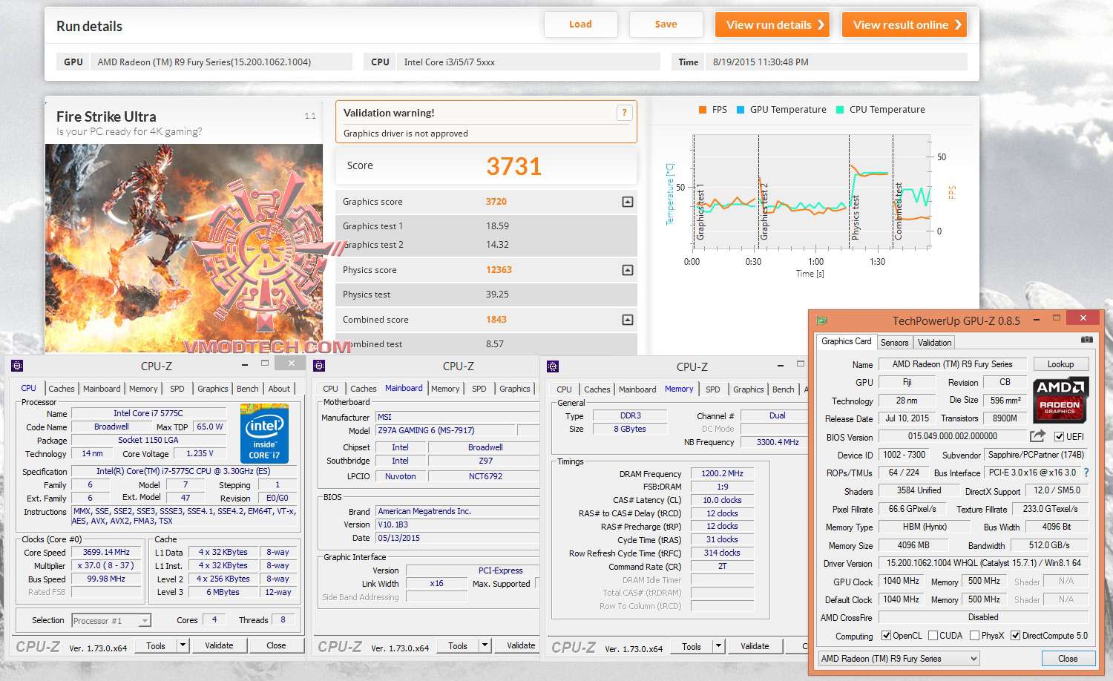Toggle the UEFI checkbox in GPU-Z
The width and height of the screenshot is (1113, 681).
click(1059, 437)
